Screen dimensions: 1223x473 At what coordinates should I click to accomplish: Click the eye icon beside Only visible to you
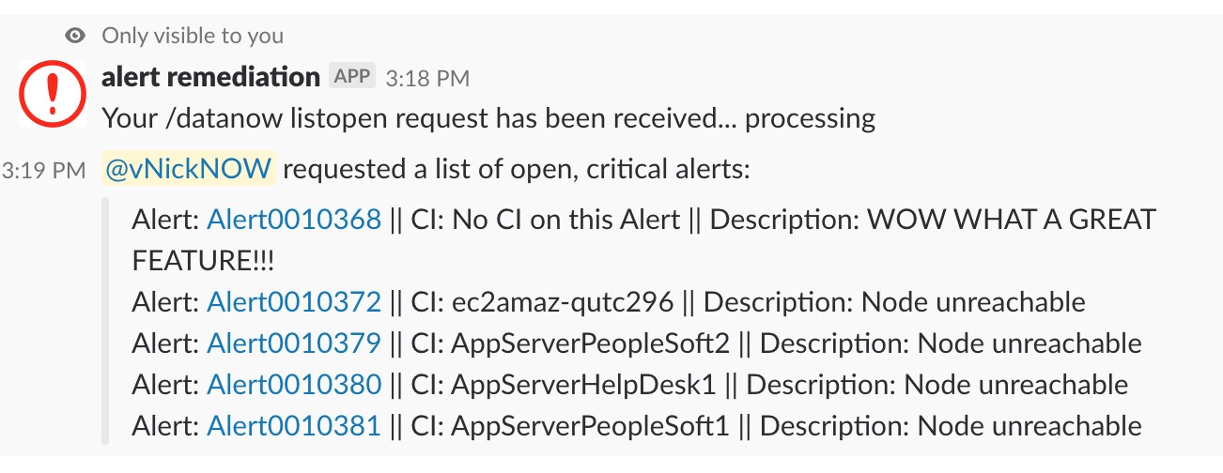(x=75, y=36)
